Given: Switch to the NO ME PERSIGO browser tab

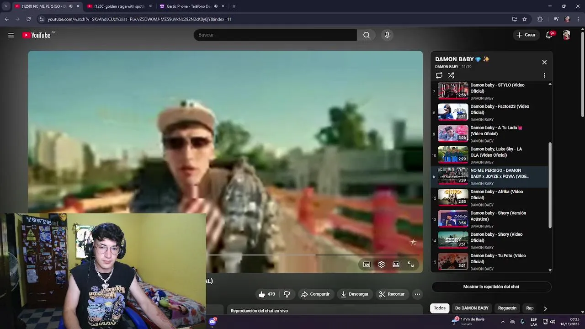Looking at the screenshot, I should point(43,6).
